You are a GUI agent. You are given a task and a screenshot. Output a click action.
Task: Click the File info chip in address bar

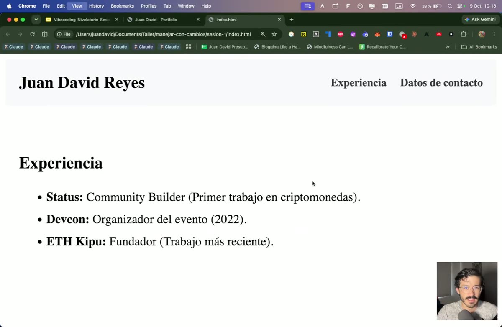coord(64,34)
